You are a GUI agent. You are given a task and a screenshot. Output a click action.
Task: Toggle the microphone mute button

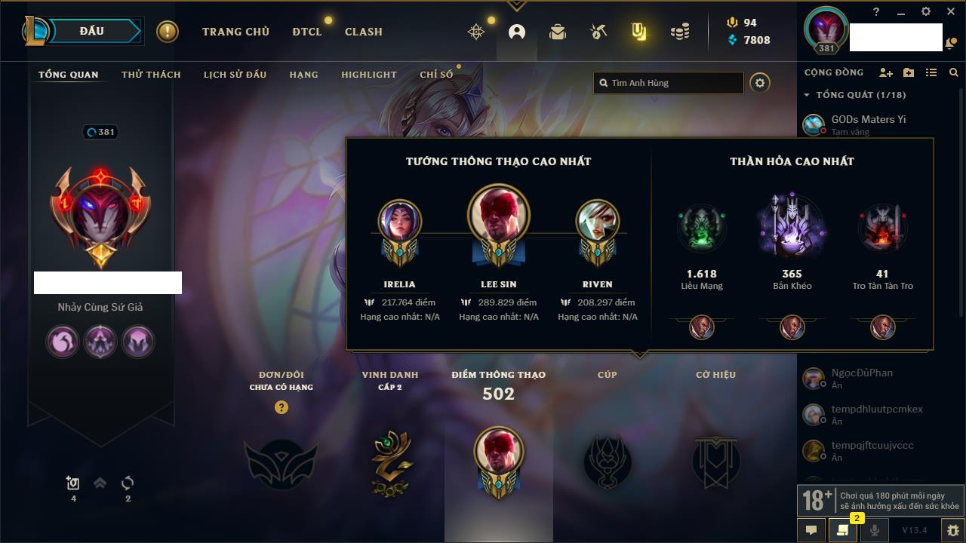coord(874,530)
